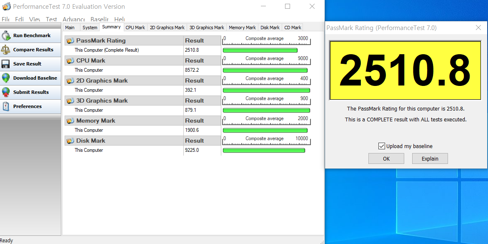Click the icon beside PassMark Rating header
The height and width of the screenshot is (244, 488).
pyautogui.click(x=71, y=40)
